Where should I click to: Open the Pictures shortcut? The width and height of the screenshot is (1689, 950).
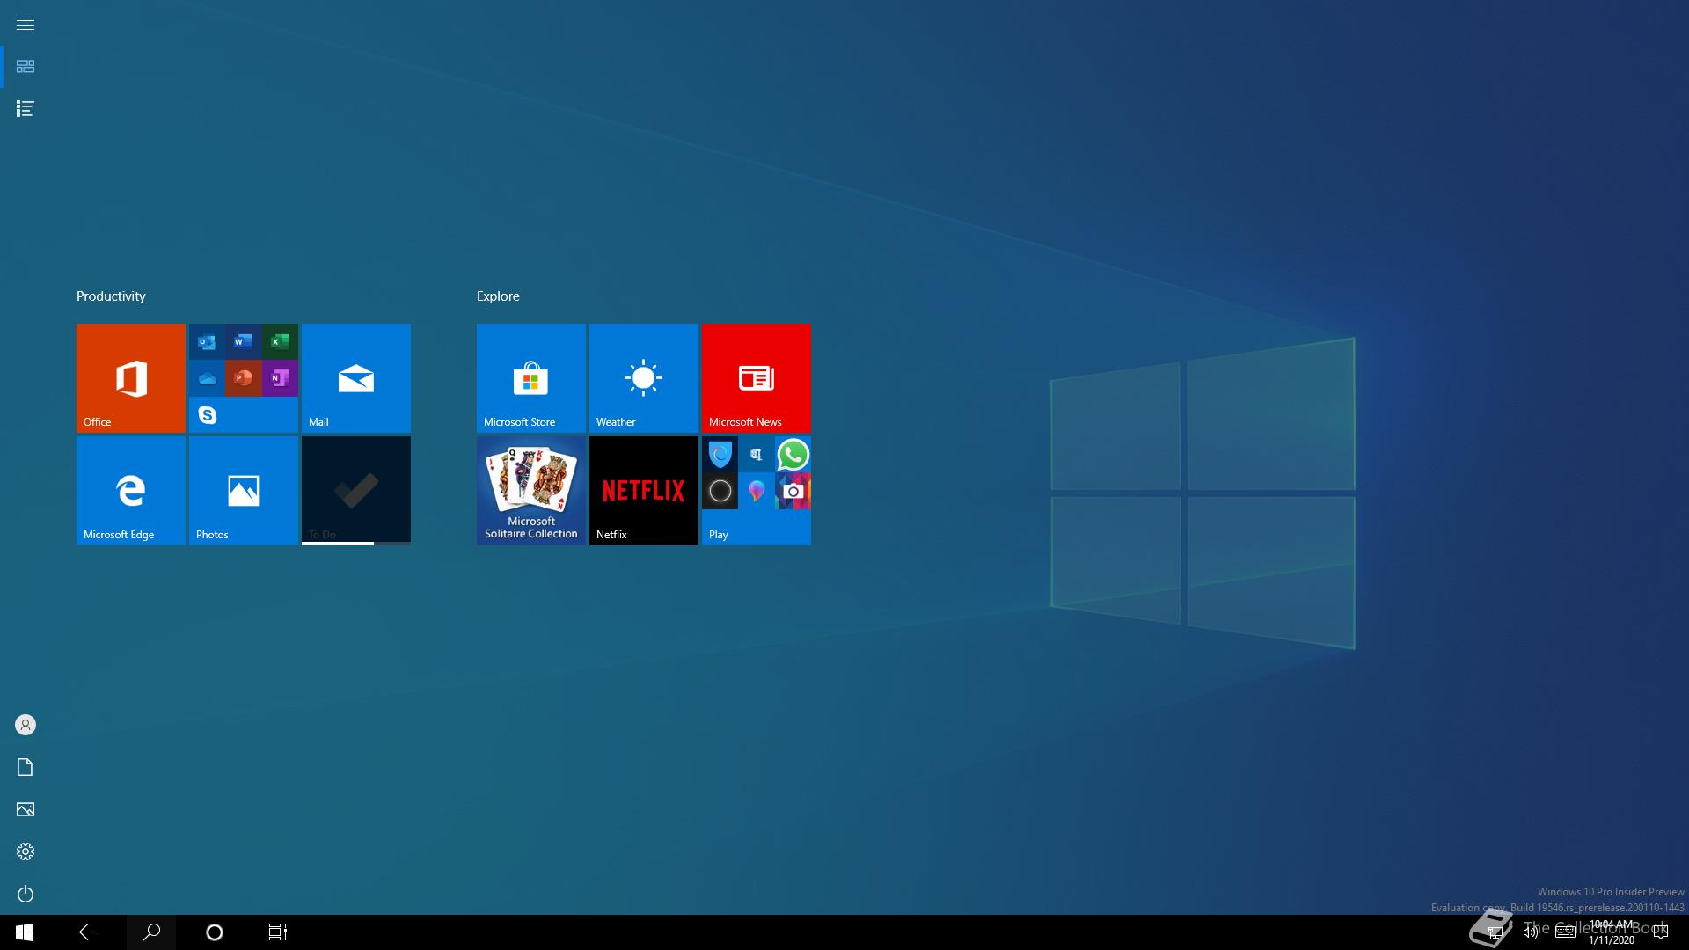tap(26, 809)
